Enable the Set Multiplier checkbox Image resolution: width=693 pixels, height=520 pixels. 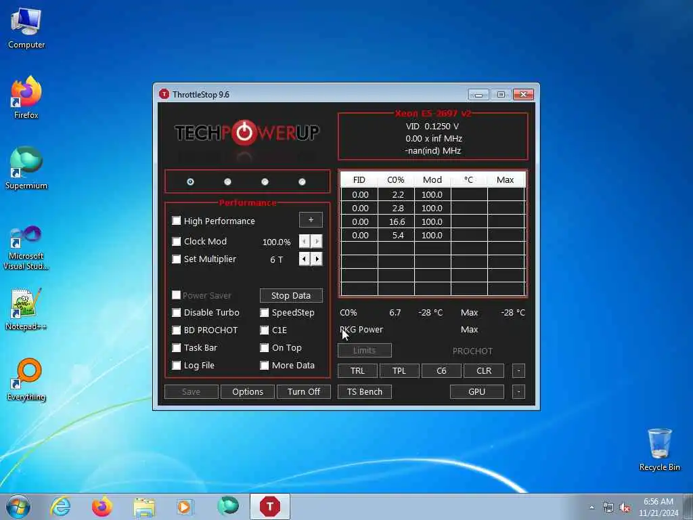pyautogui.click(x=177, y=259)
